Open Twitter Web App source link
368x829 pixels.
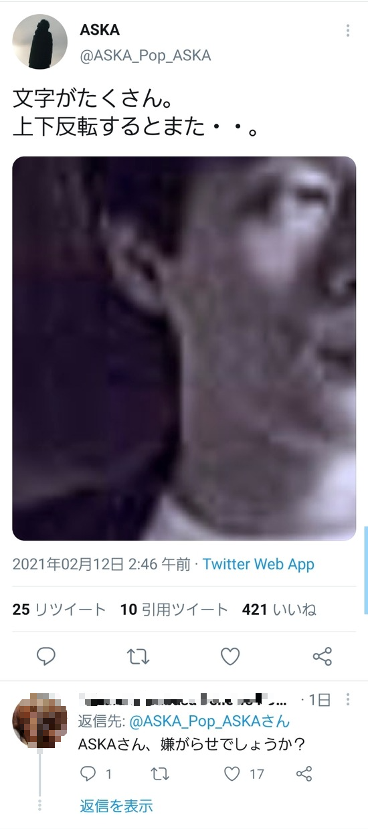tap(258, 564)
